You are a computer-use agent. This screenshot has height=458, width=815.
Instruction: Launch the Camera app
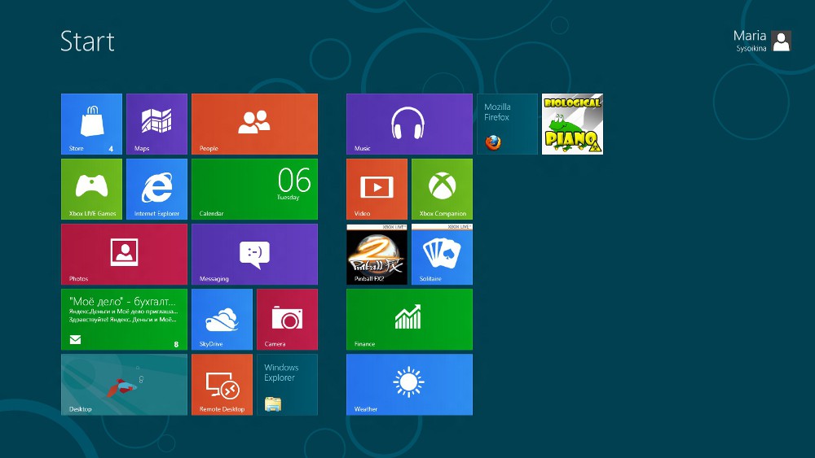click(x=287, y=319)
